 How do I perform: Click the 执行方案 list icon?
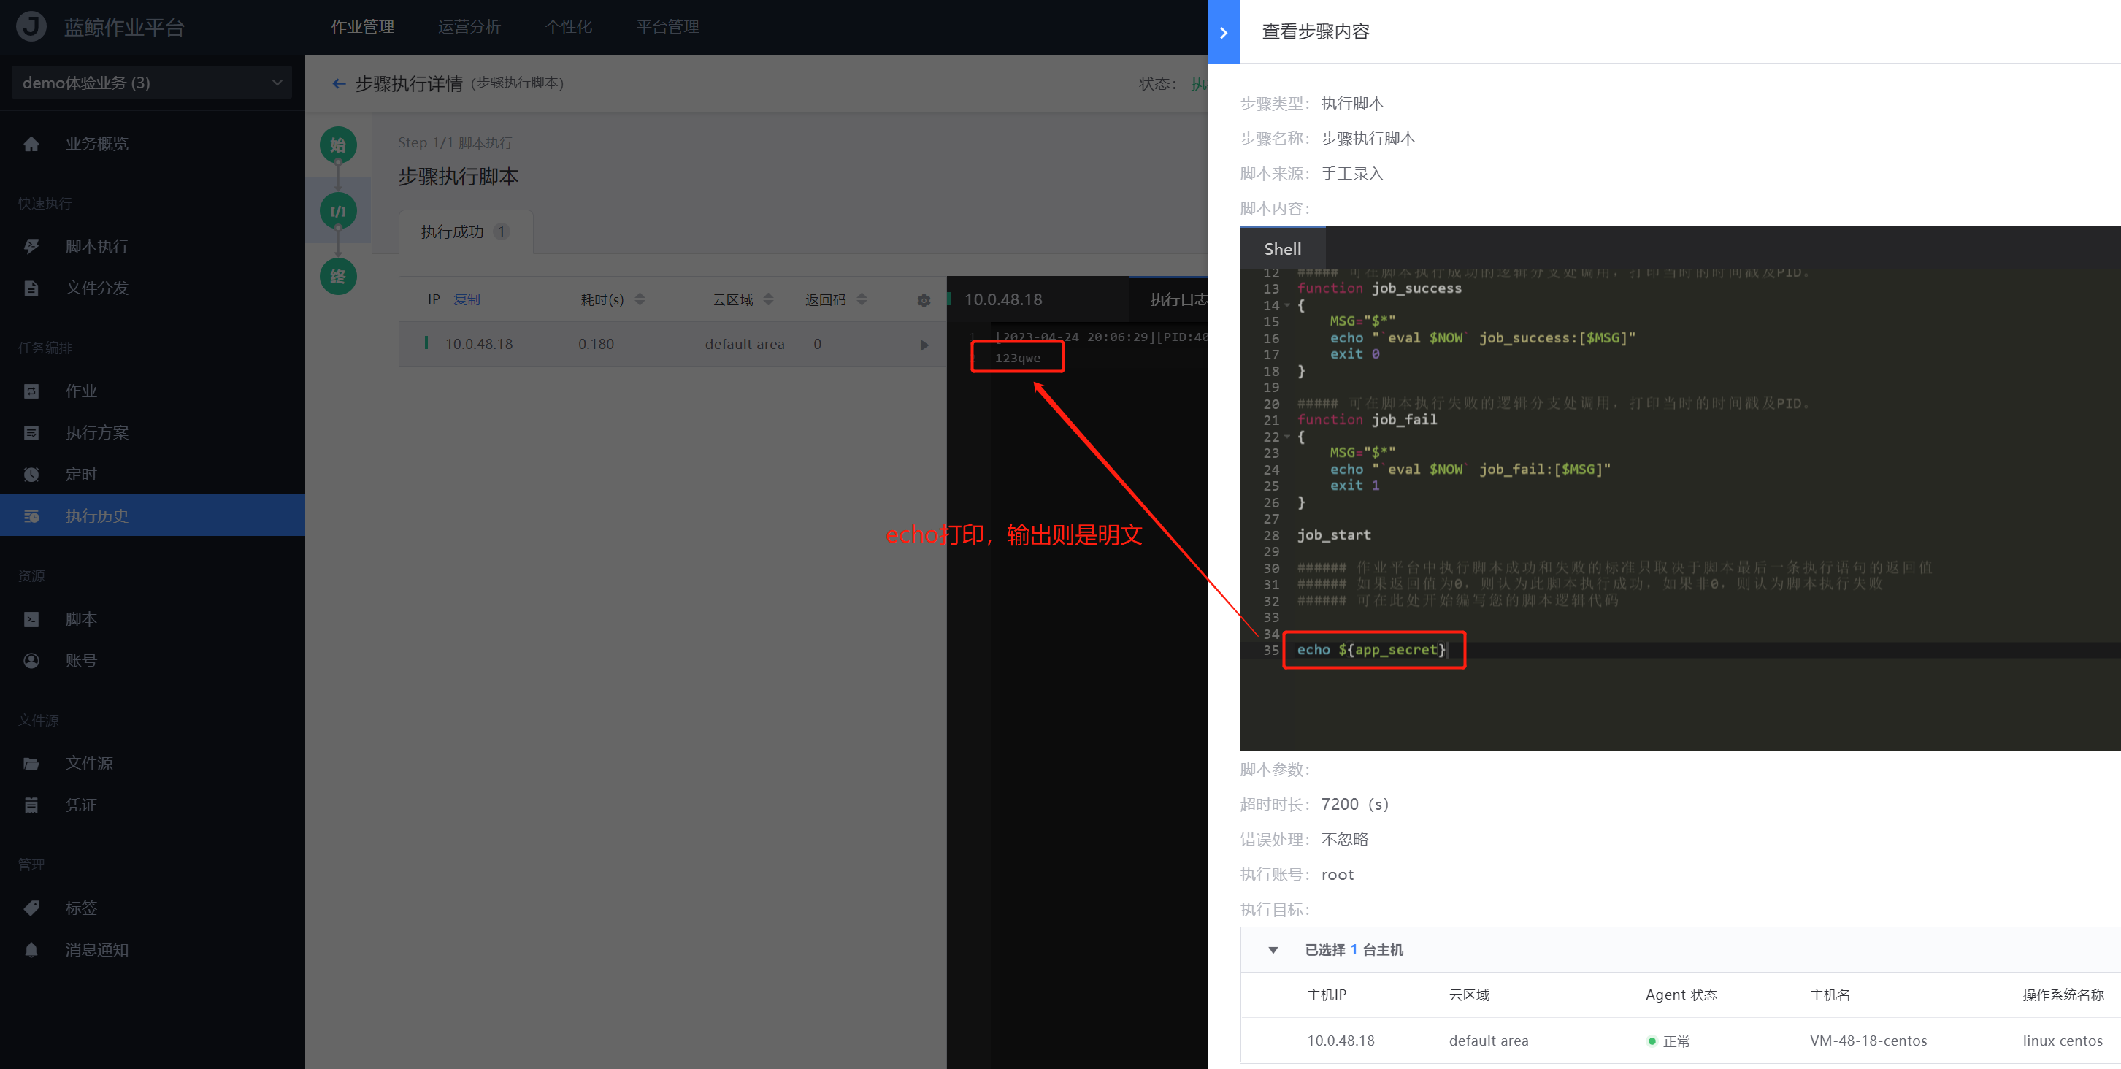tap(31, 433)
